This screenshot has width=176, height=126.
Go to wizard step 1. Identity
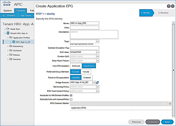pyautogui.click(x=146, y=13)
